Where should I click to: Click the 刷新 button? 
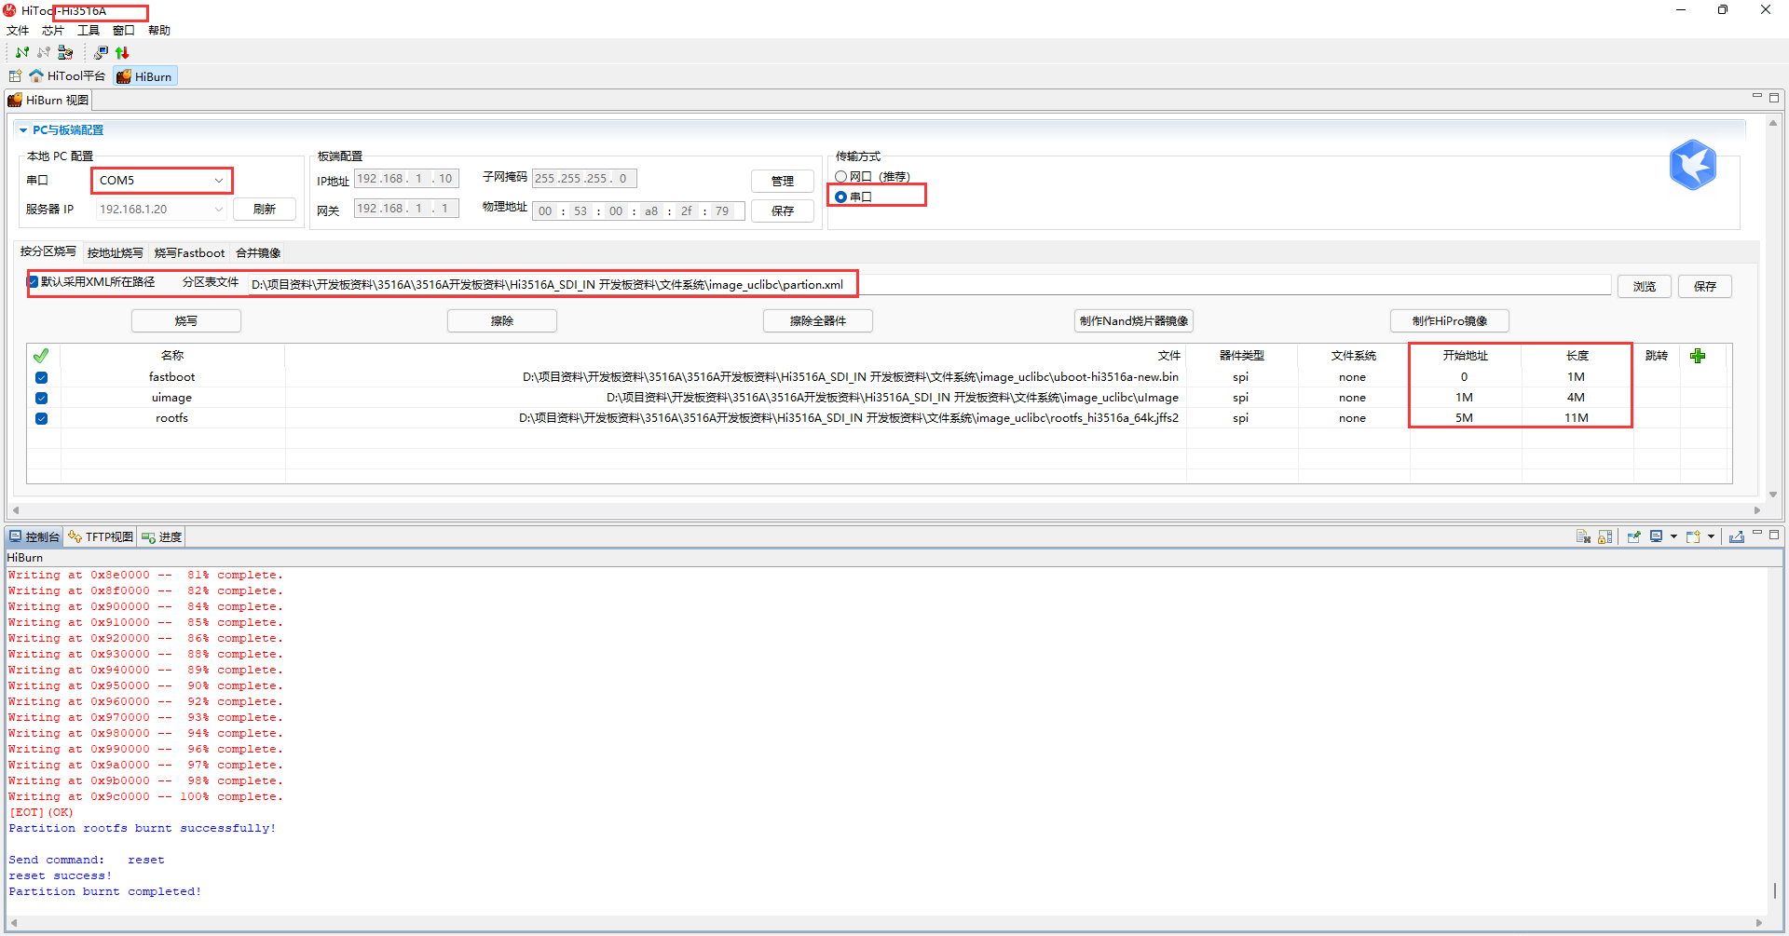tap(265, 210)
